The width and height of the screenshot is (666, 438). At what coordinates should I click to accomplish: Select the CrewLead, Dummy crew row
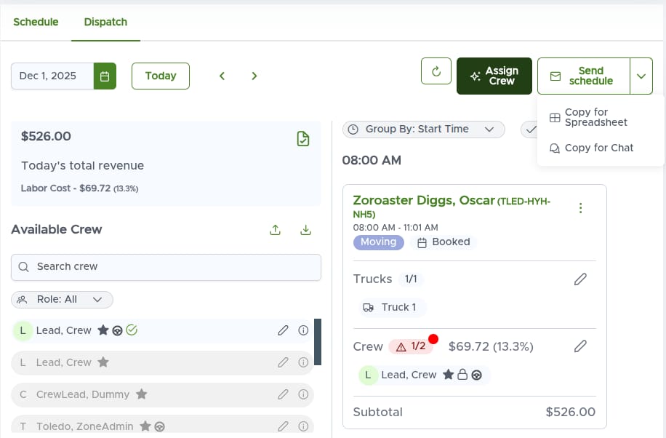pos(162,394)
